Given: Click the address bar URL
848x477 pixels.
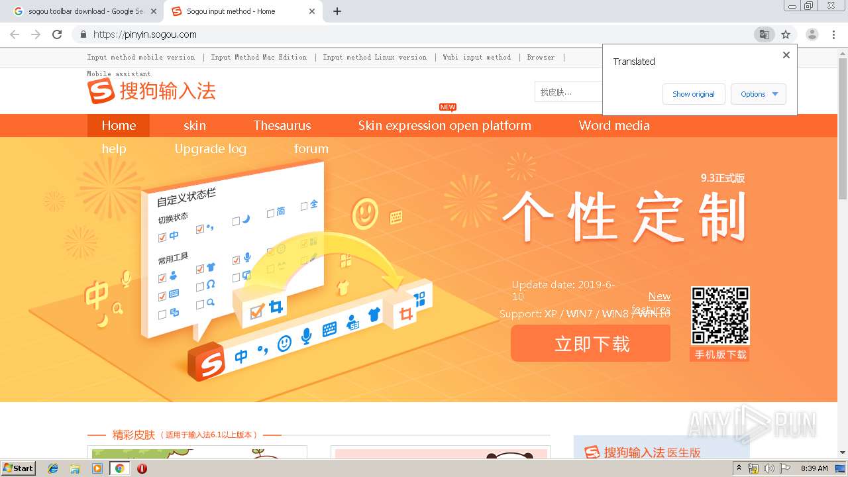Looking at the screenshot, I should pyautogui.click(x=145, y=34).
